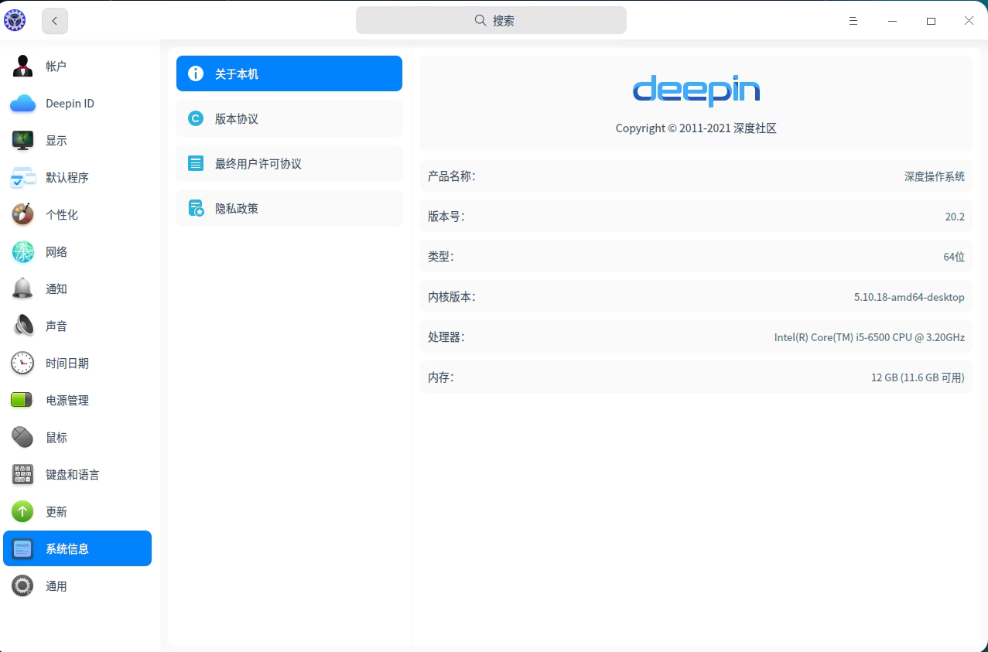Click the search magnifier icon

pyautogui.click(x=480, y=21)
